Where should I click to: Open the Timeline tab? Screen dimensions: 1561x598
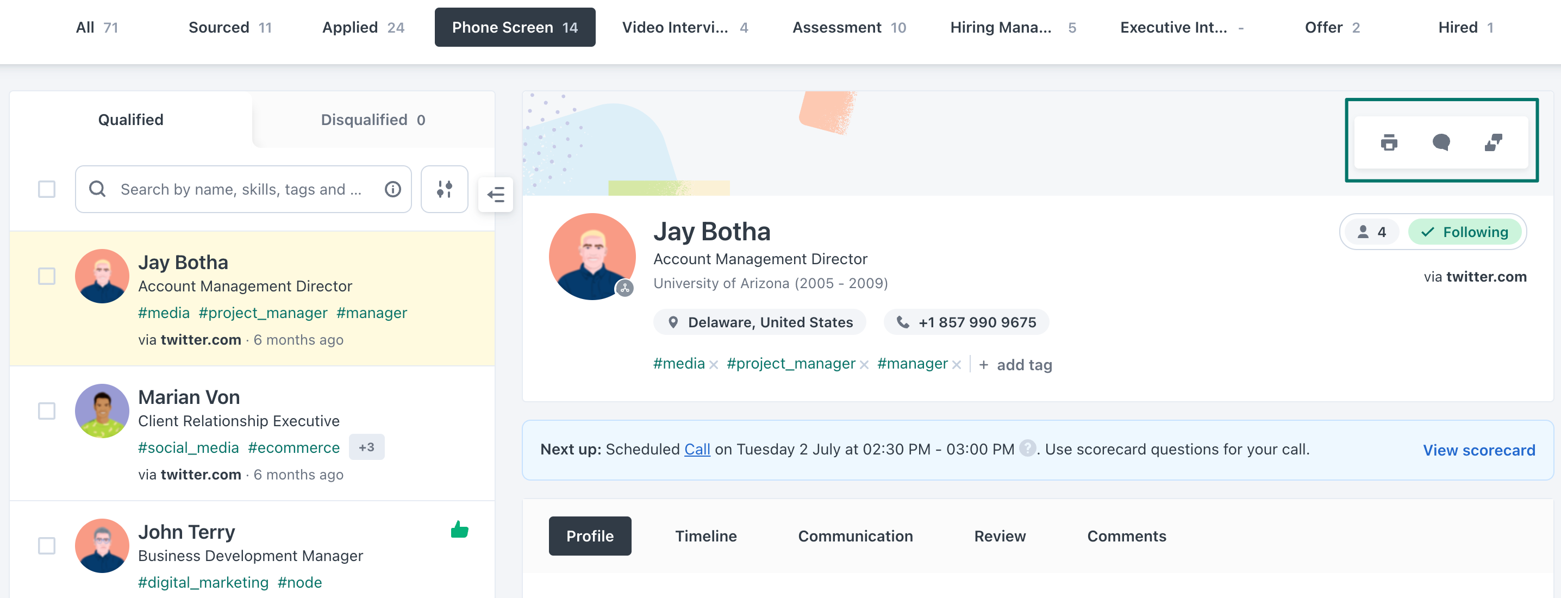705,536
